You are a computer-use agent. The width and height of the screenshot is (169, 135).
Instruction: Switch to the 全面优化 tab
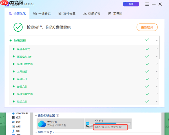[17, 14]
